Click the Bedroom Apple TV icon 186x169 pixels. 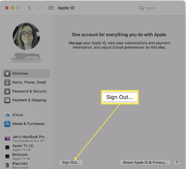[x=7, y=156]
